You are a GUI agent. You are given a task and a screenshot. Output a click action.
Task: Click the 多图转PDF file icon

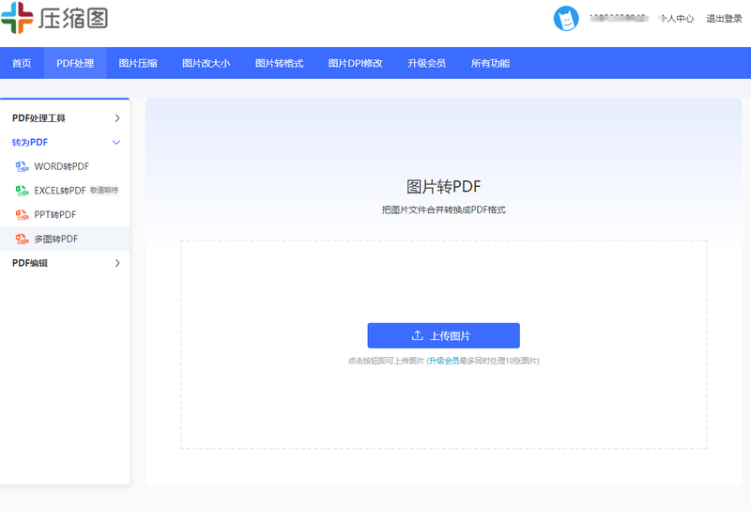pos(23,240)
